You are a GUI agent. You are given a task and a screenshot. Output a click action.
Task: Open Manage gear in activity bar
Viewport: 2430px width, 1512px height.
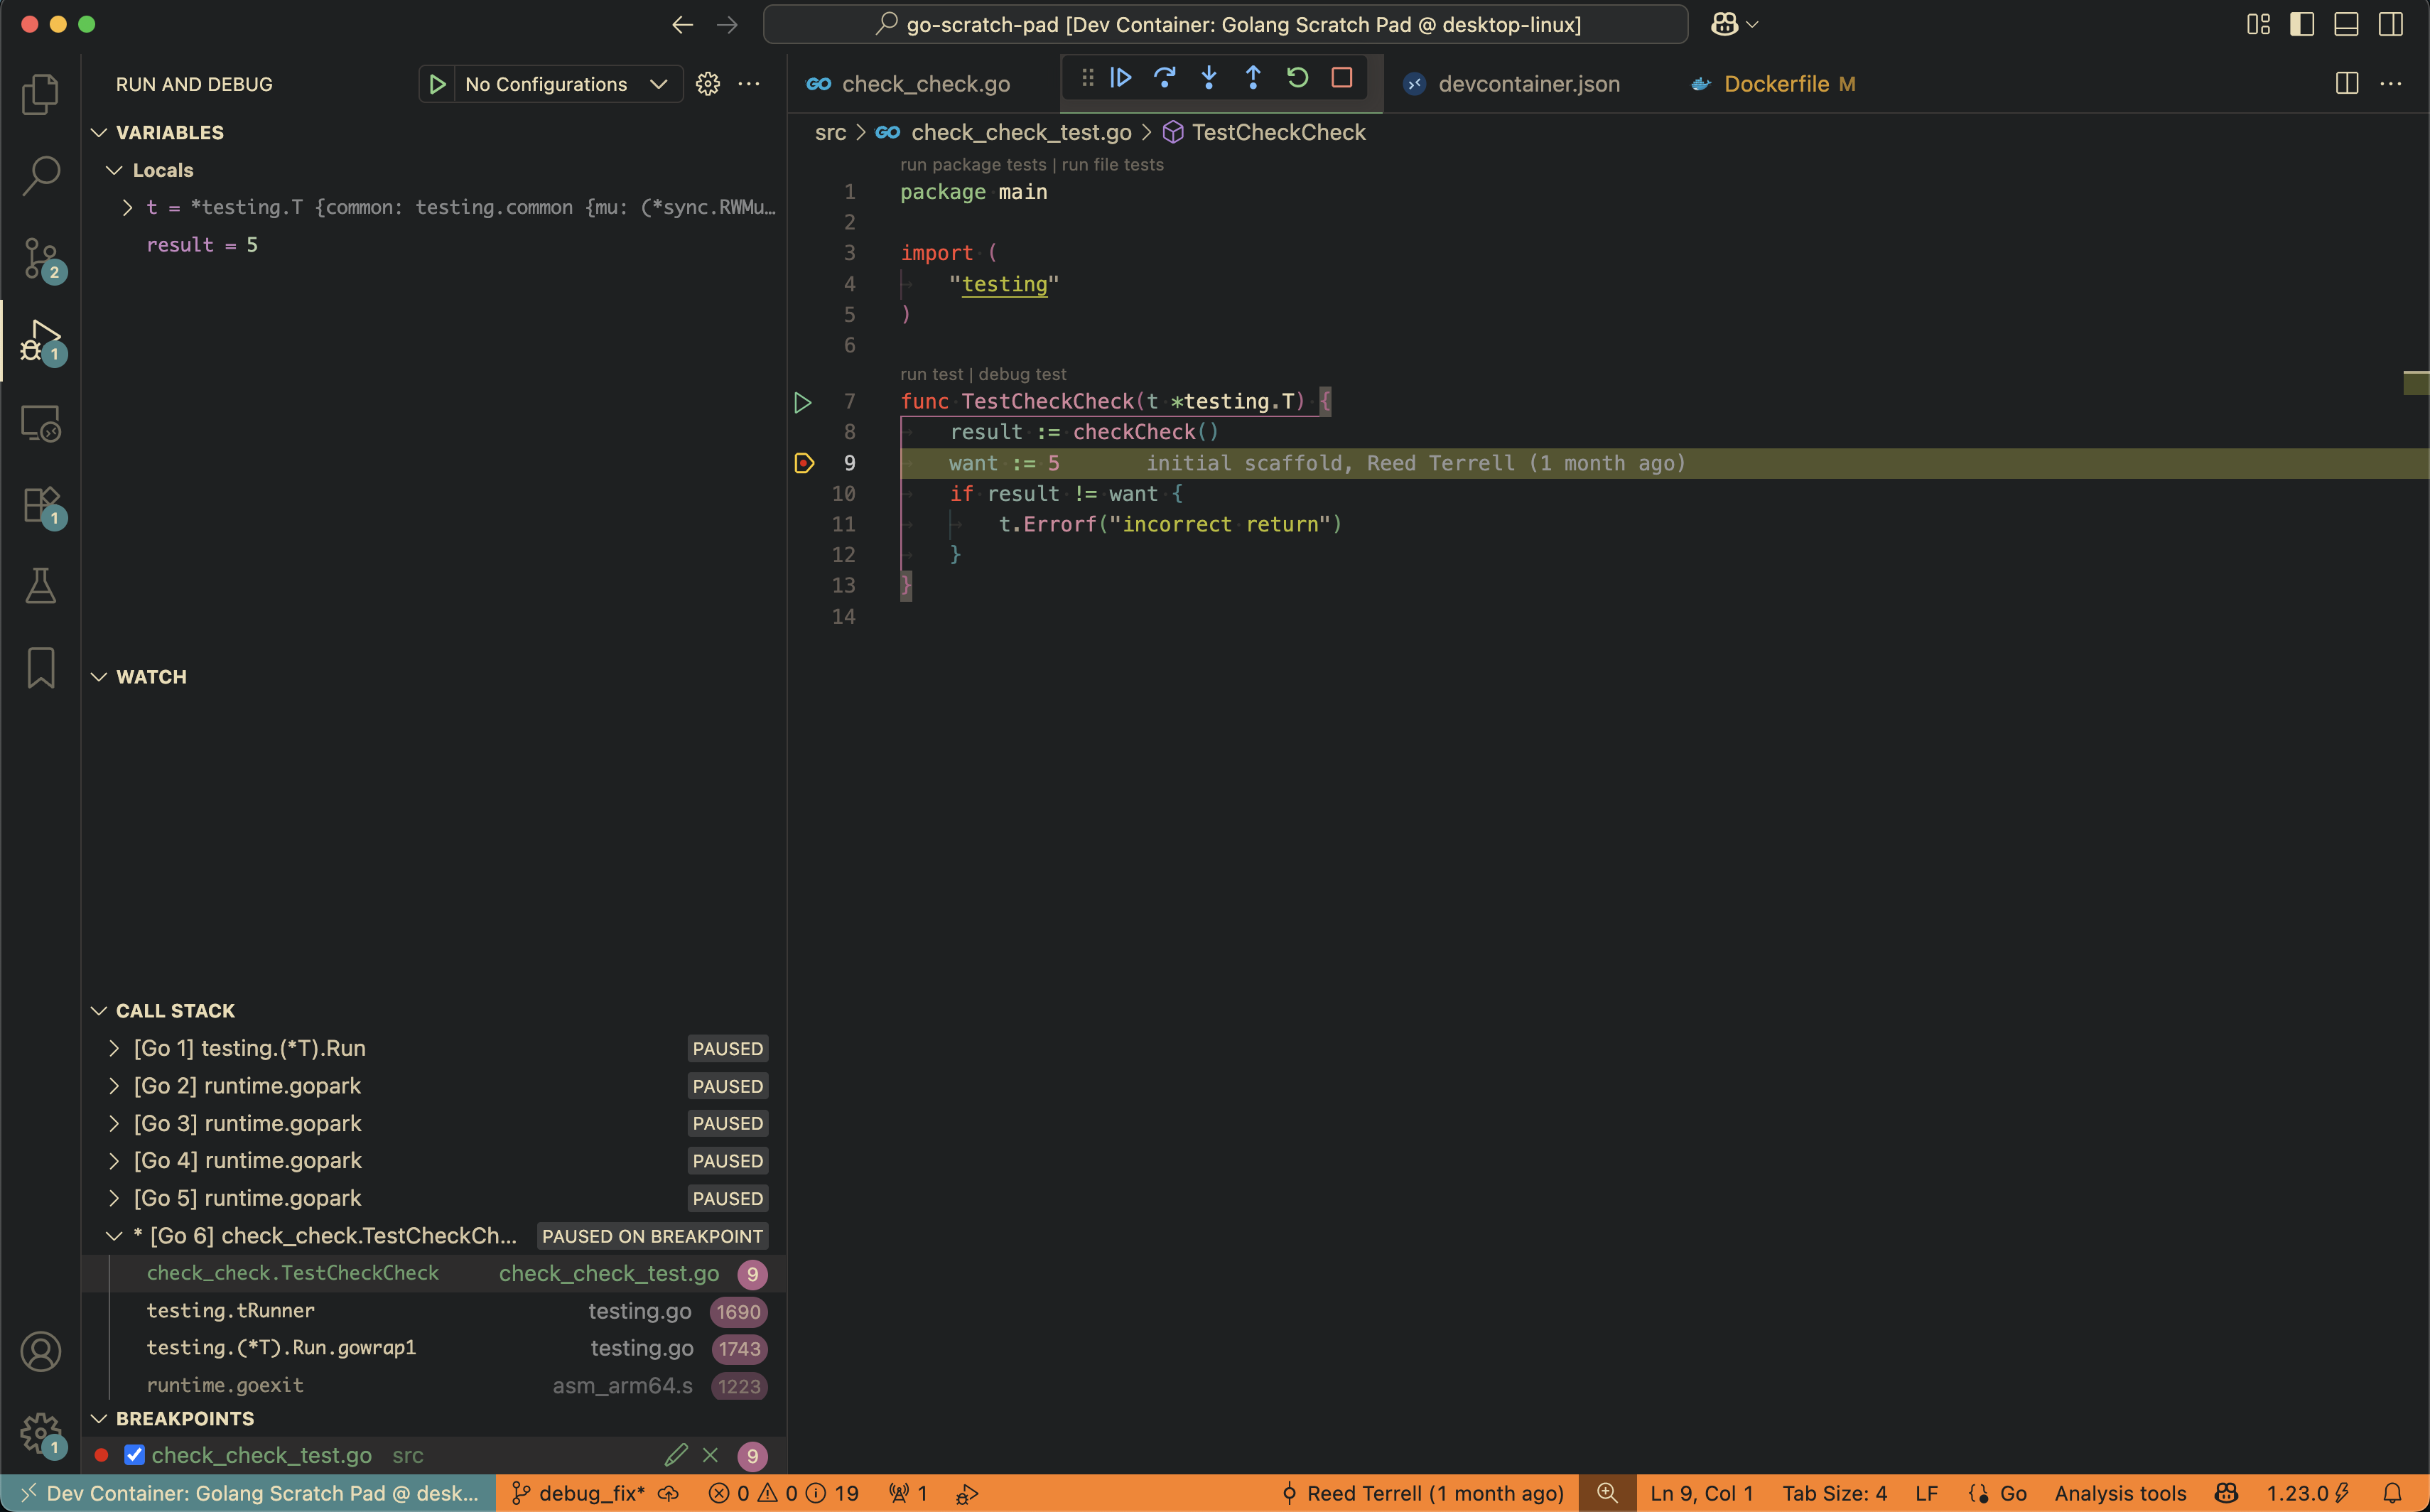pos(40,1433)
